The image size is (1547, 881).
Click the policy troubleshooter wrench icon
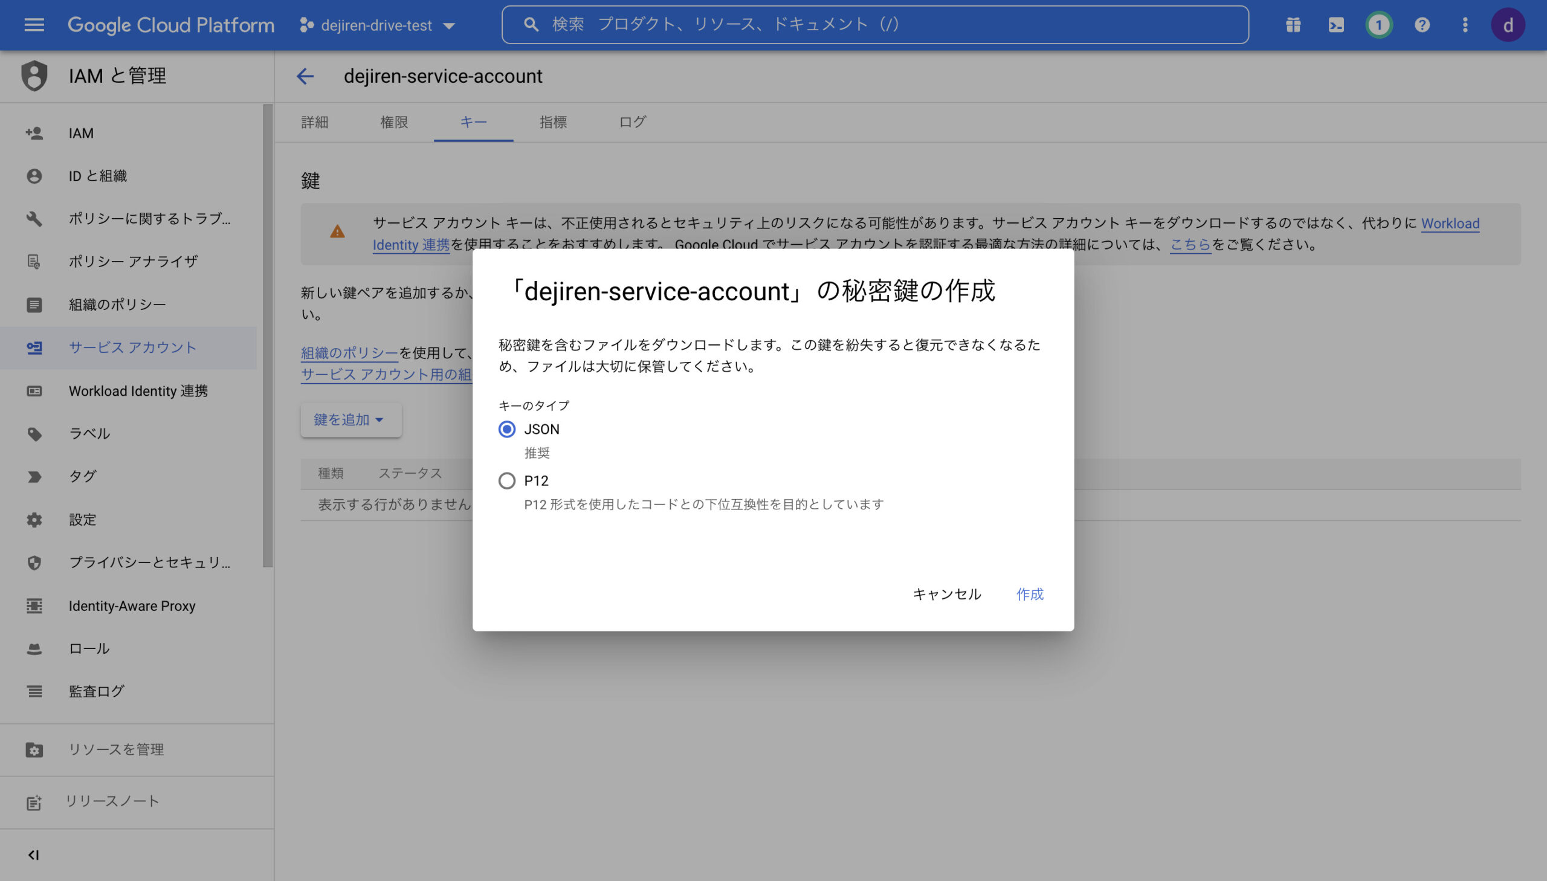click(x=34, y=219)
